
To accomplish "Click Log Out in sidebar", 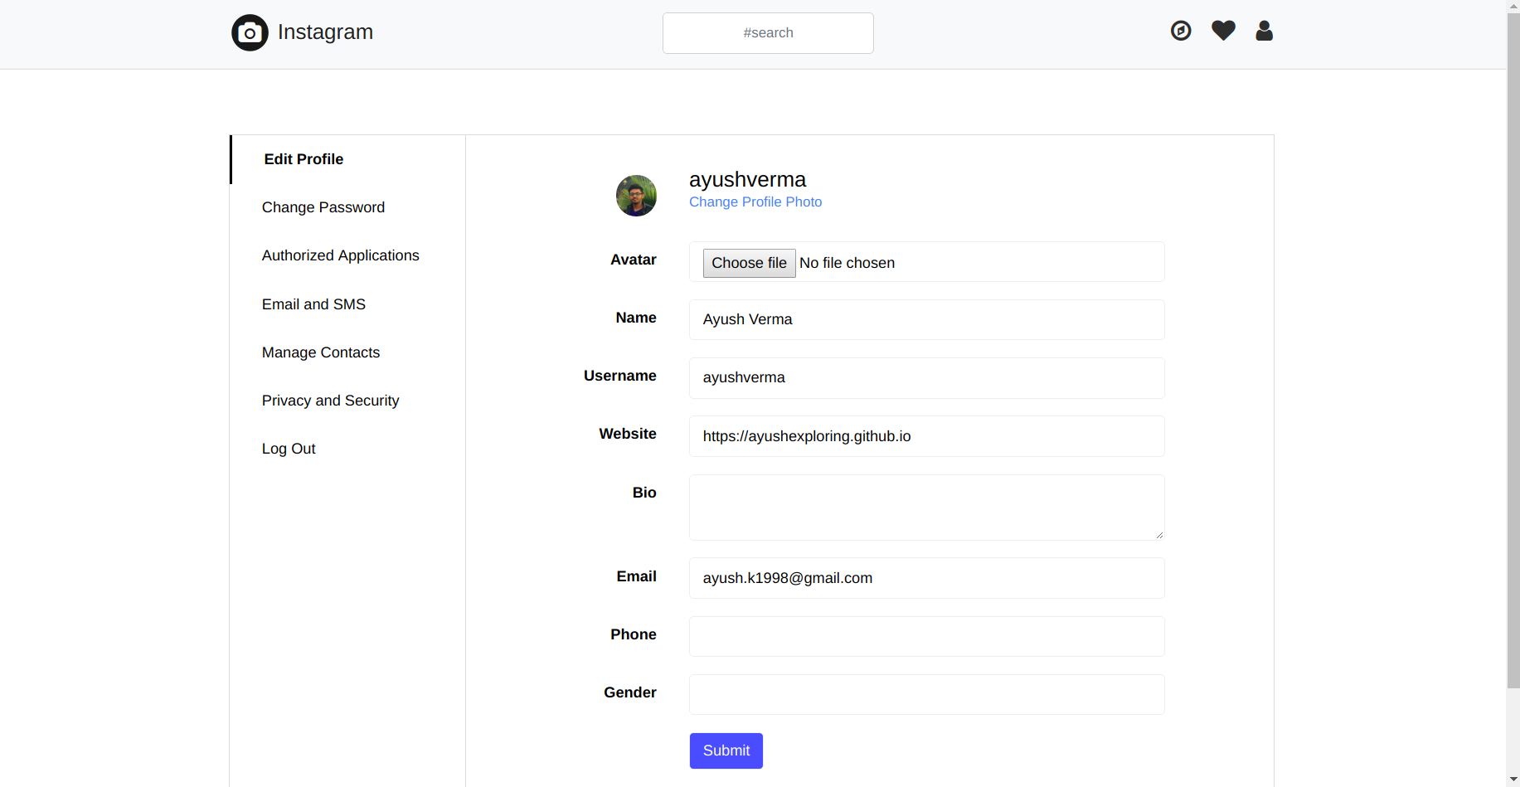I will pos(289,449).
